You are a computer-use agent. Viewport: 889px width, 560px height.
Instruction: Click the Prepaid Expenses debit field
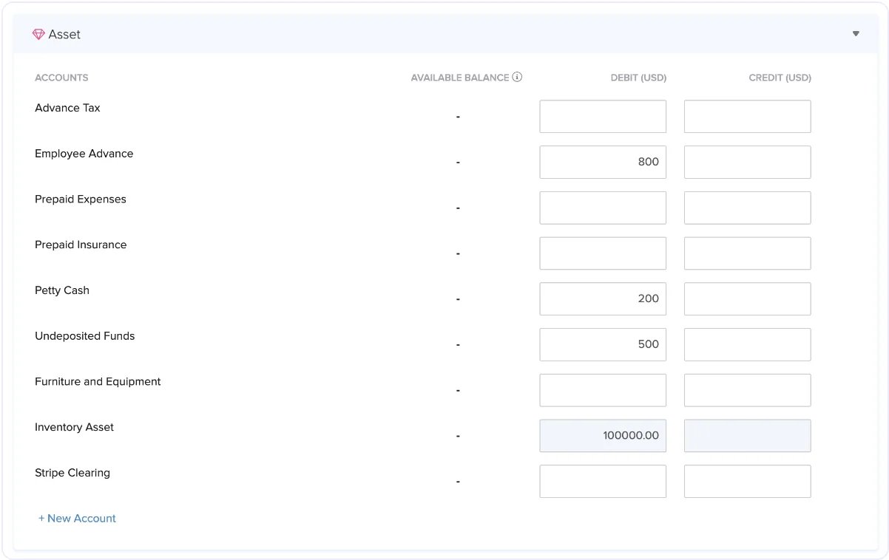tap(603, 208)
